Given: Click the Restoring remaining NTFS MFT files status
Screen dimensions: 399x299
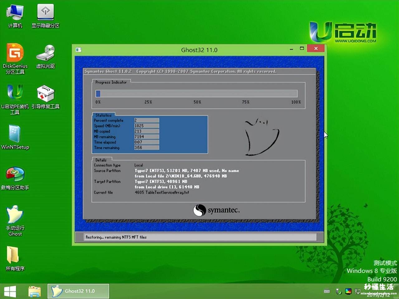Looking at the screenshot, I should (116, 237).
